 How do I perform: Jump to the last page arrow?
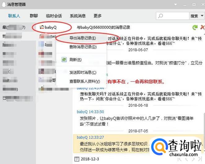click(200, 159)
